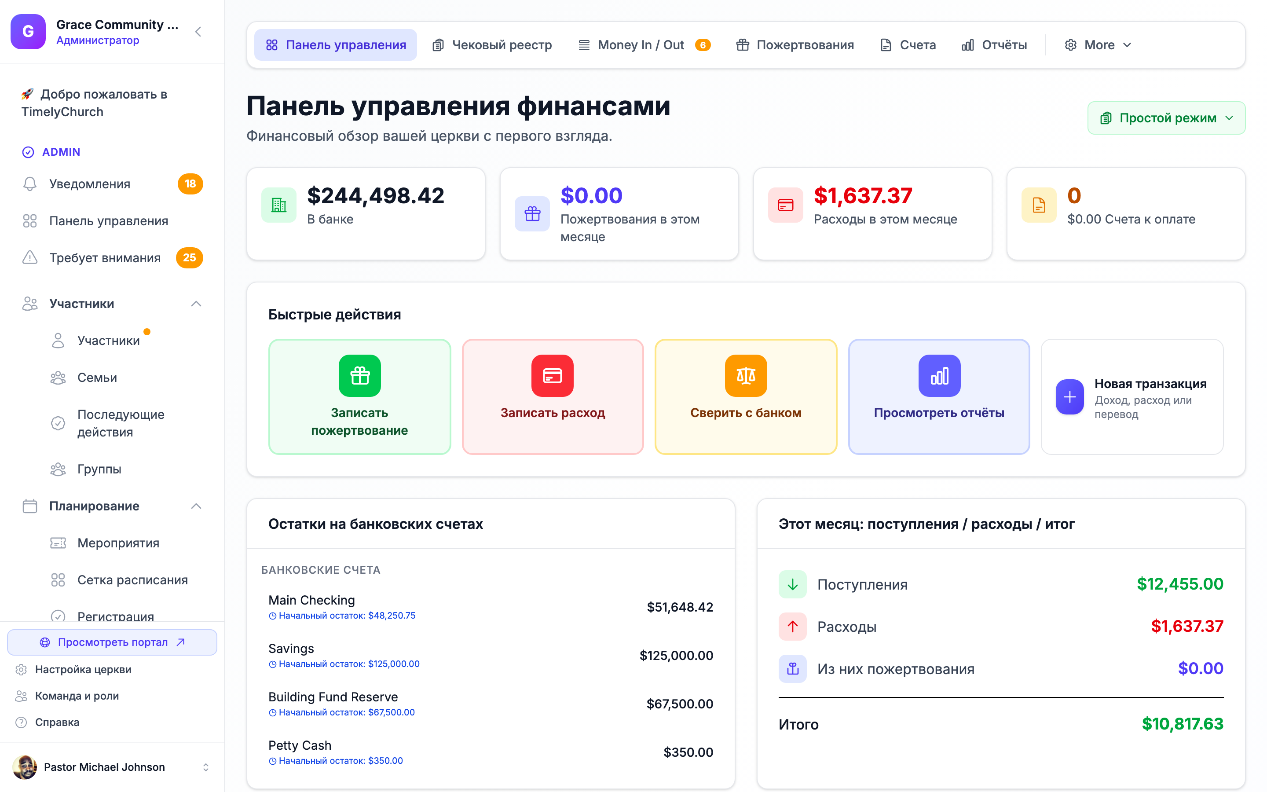Open the Отчёты tab
This screenshot has width=1267, height=792.
point(994,45)
